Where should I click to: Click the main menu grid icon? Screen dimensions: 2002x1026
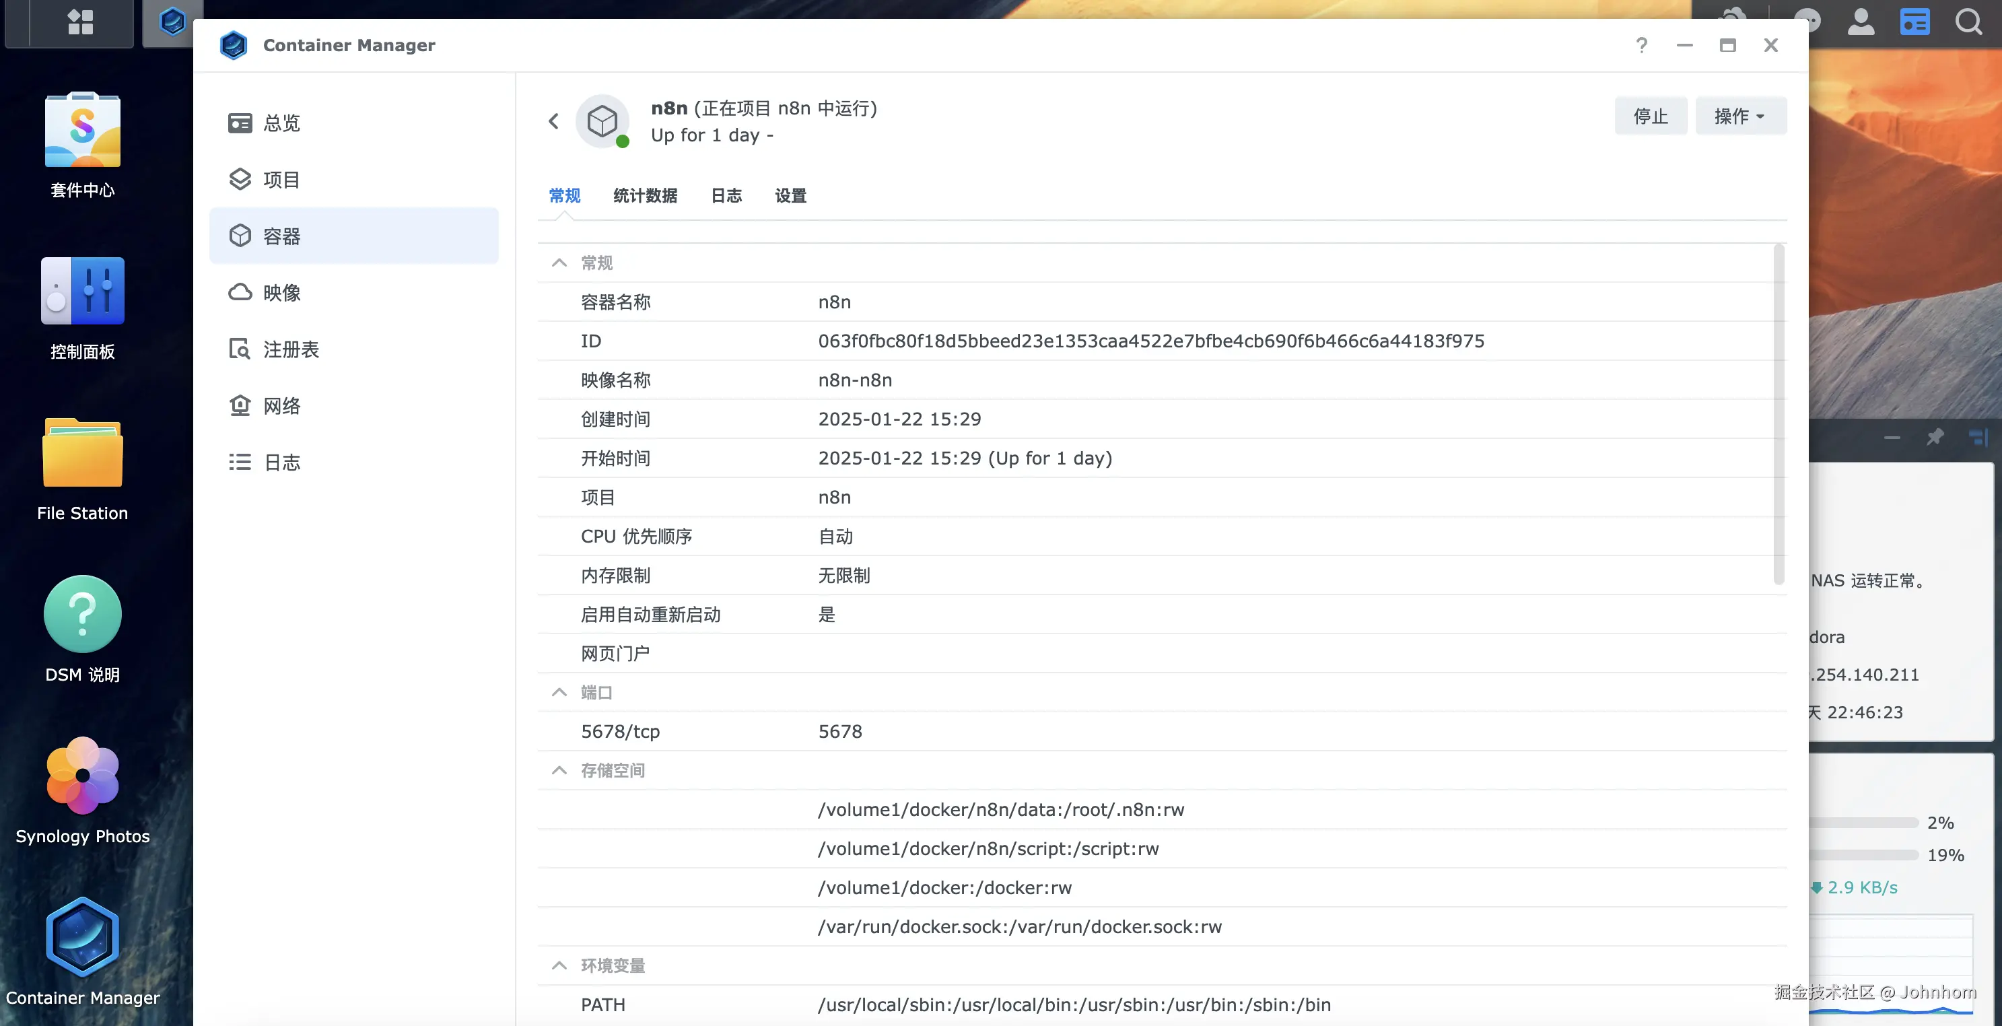click(x=80, y=22)
